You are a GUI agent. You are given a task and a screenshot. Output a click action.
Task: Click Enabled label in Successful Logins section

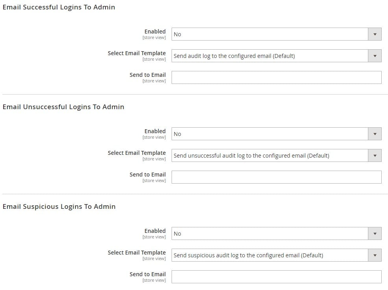tap(155, 32)
